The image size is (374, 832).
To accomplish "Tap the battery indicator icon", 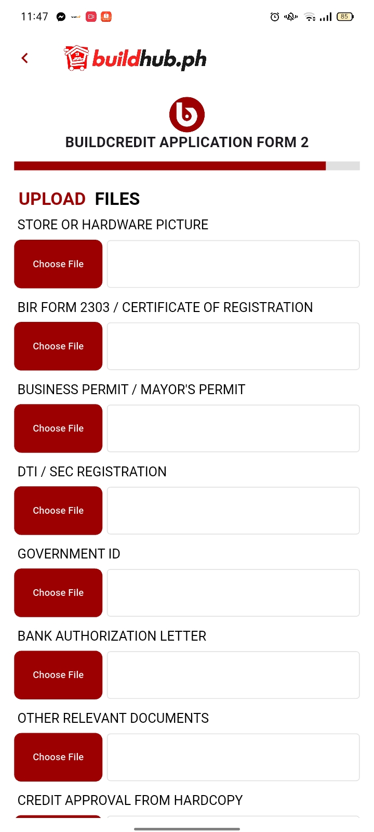I will (345, 17).
